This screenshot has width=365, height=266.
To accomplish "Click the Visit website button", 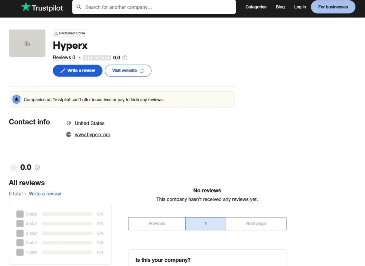I will coord(128,71).
